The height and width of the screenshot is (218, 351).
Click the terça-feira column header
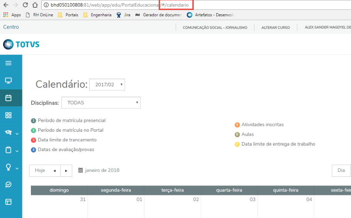(173, 190)
